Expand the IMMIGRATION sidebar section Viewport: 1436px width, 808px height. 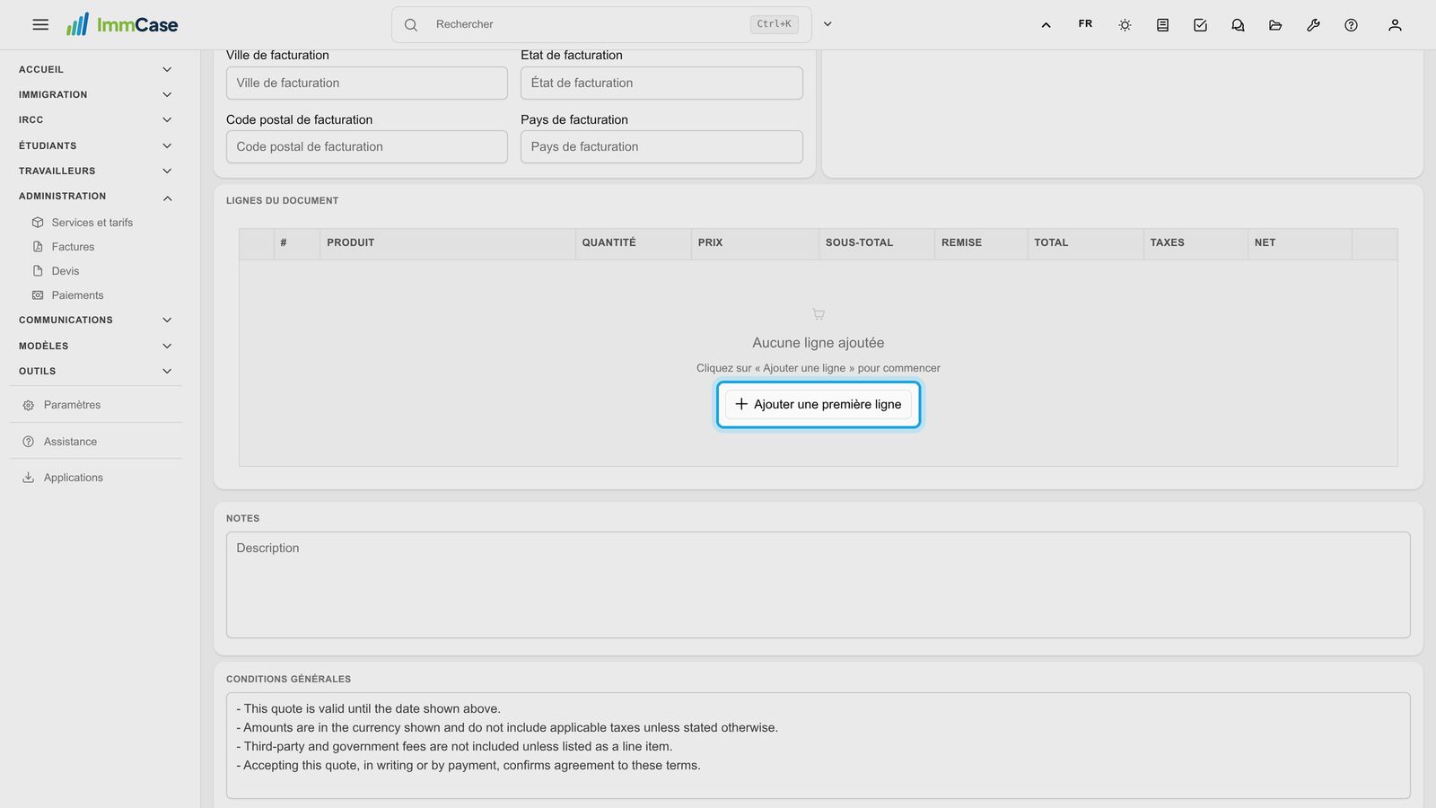95,94
